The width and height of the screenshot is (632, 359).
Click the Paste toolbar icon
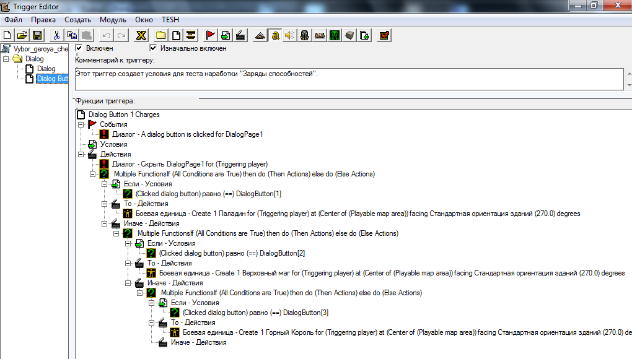[x=87, y=35]
